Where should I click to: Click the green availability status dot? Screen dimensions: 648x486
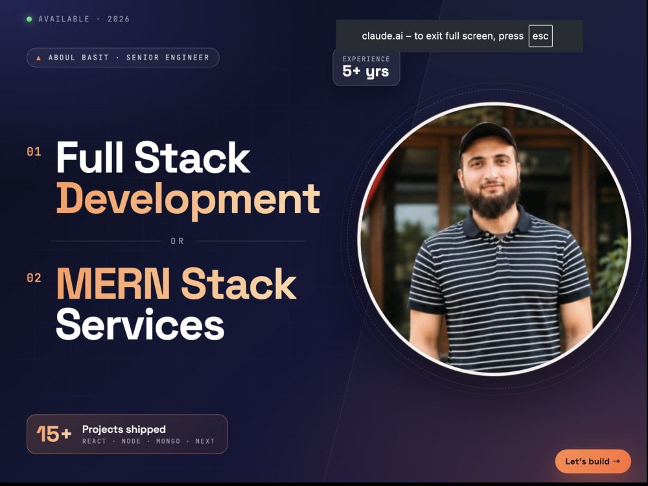[x=29, y=19]
